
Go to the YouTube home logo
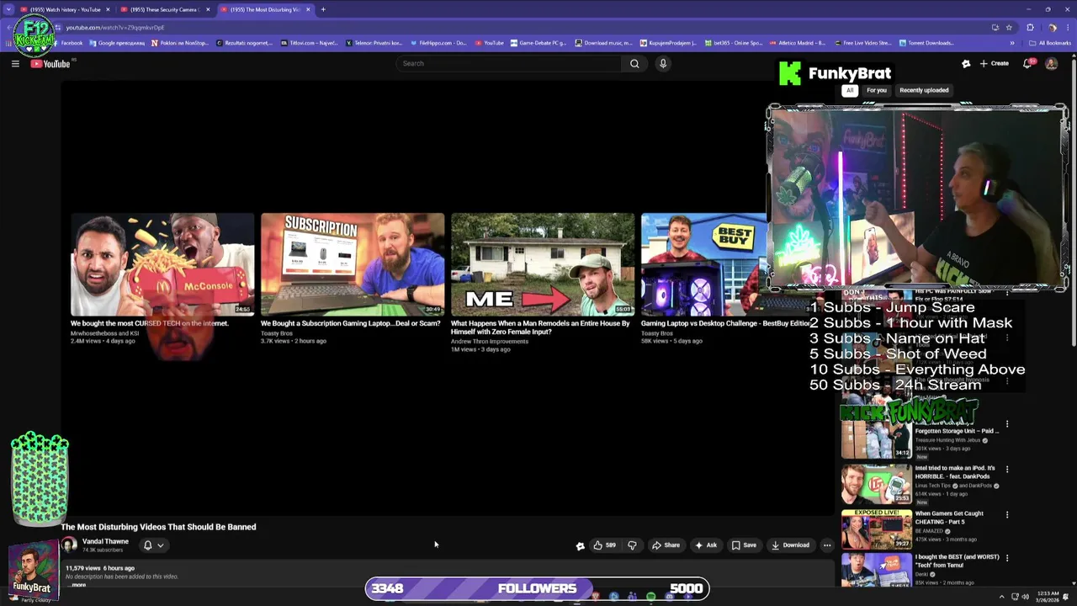coord(50,64)
